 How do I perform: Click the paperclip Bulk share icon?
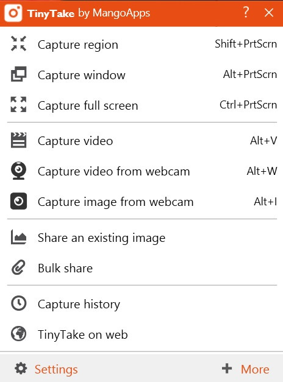point(18,267)
